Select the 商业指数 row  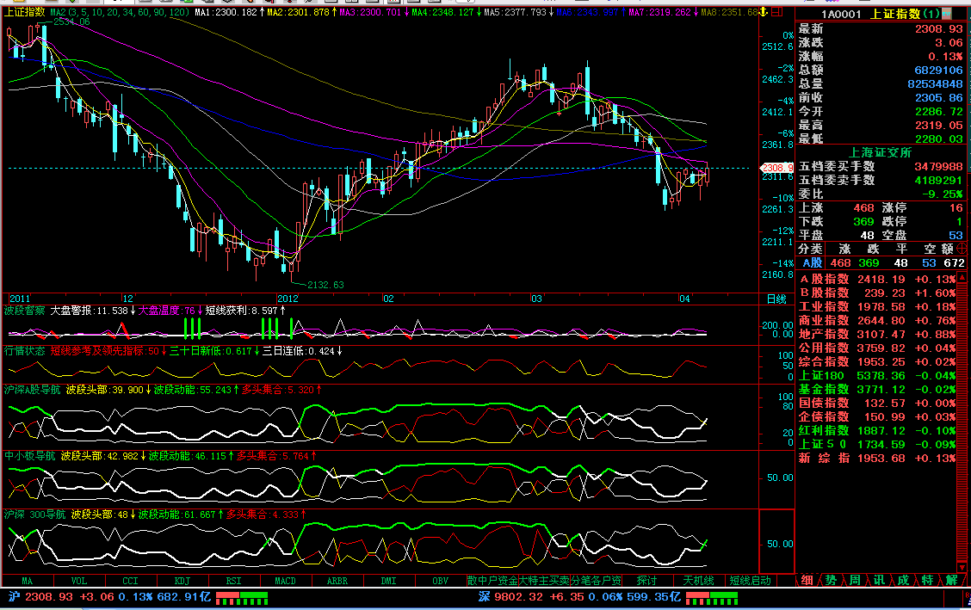tap(877, 320)
